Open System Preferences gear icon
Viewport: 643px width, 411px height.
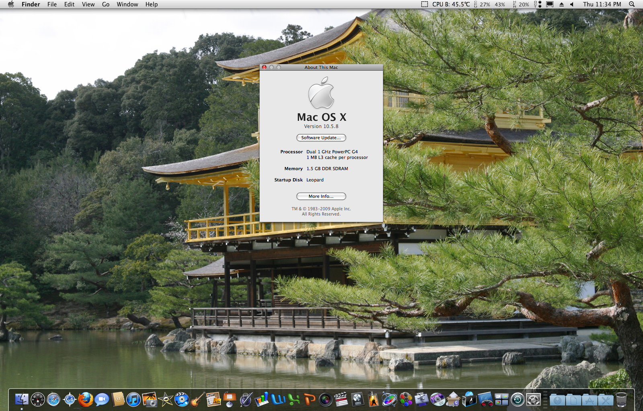(x=534, y=400)
